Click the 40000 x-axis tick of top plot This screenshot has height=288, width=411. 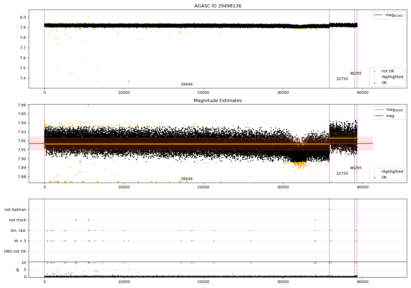tap(363, 93)
